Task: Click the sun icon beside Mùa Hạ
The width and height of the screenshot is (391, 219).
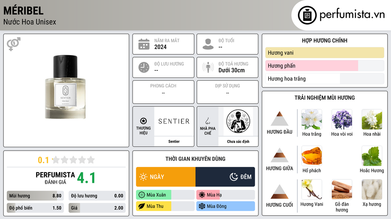Action: point(202,195)
